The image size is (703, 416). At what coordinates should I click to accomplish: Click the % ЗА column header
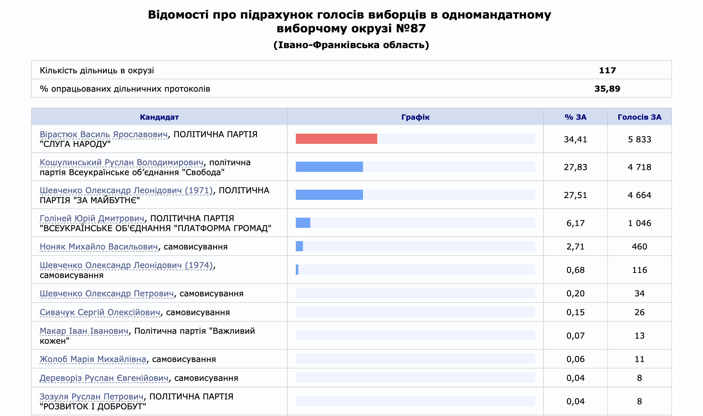pyautogui.click(x=575, y=117)
